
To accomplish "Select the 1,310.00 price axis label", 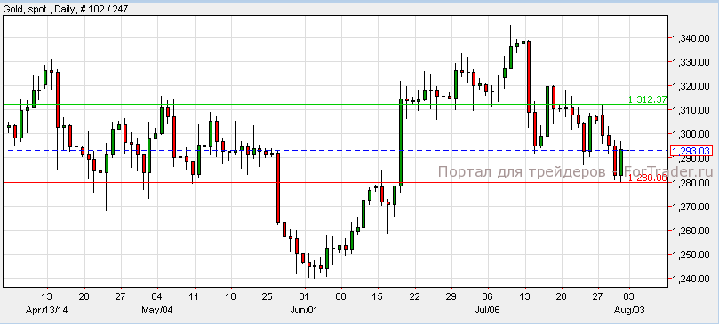I will pyautogui.click(x=691, y=110).
